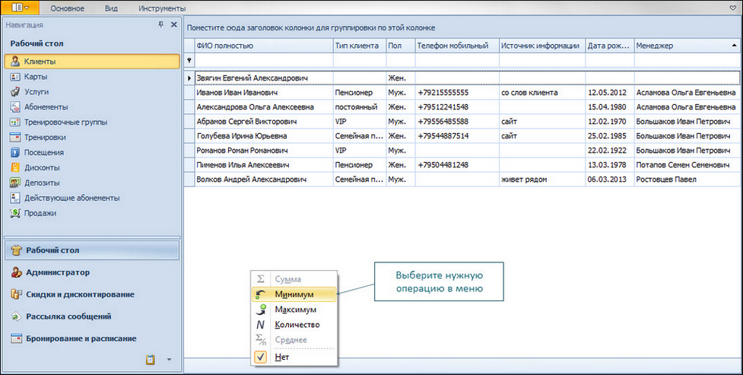Click the clipboard icon below navigation groups
Screen dimensions: 743x375
pyautogui.click(x=151, y=360)
